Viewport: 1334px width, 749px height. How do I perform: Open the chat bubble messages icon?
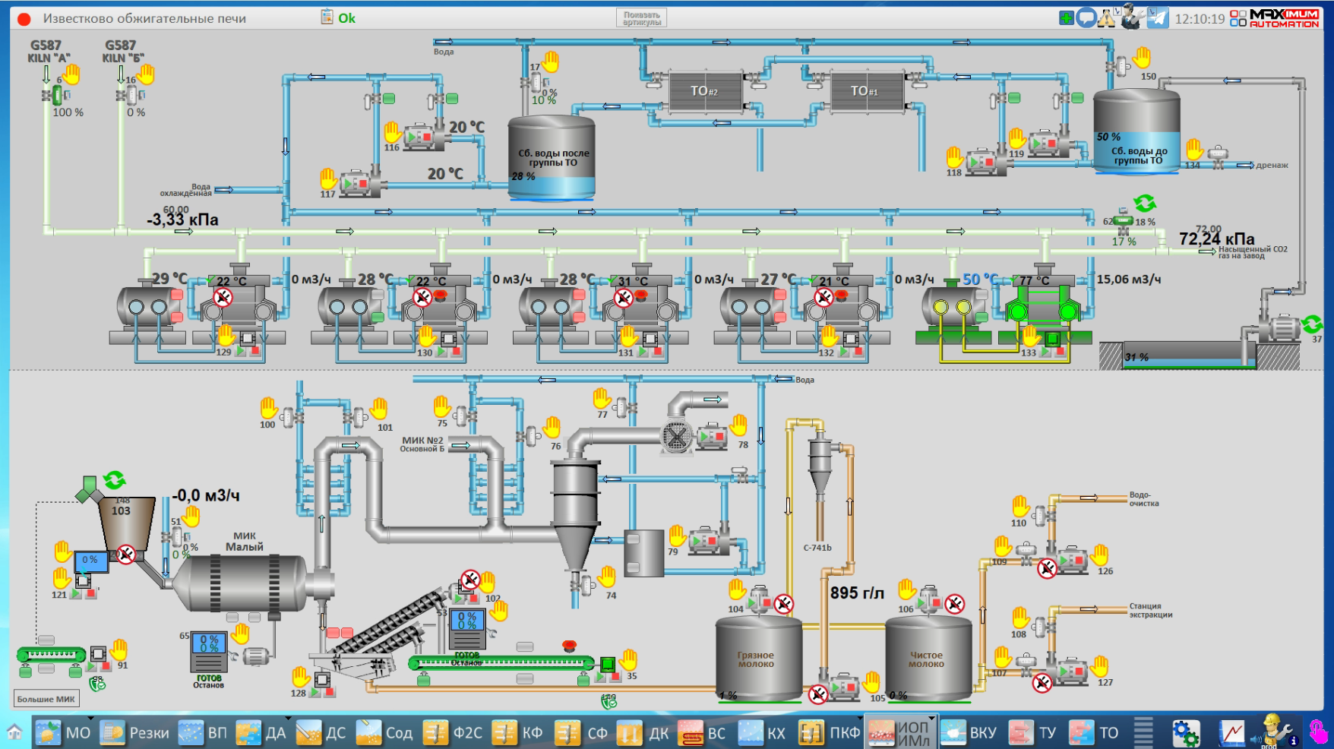(x=1086, y=18)
